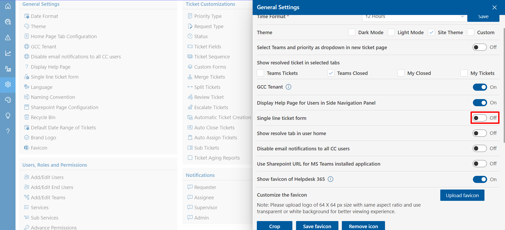This screenshot has height=230, width=505.
Task: Click the Theme palette icon
Action: [x=27, y=26]
